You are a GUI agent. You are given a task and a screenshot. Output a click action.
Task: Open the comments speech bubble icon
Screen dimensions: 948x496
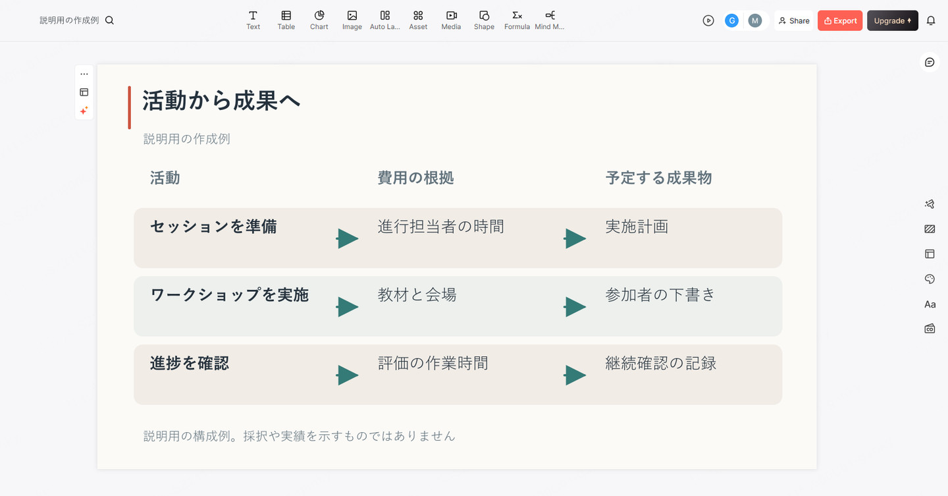(930, 62)
